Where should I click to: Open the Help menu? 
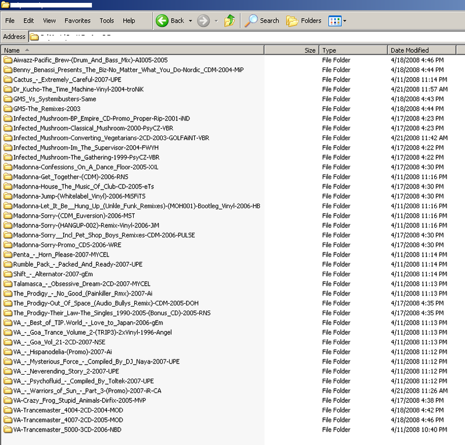click(128, 20)
